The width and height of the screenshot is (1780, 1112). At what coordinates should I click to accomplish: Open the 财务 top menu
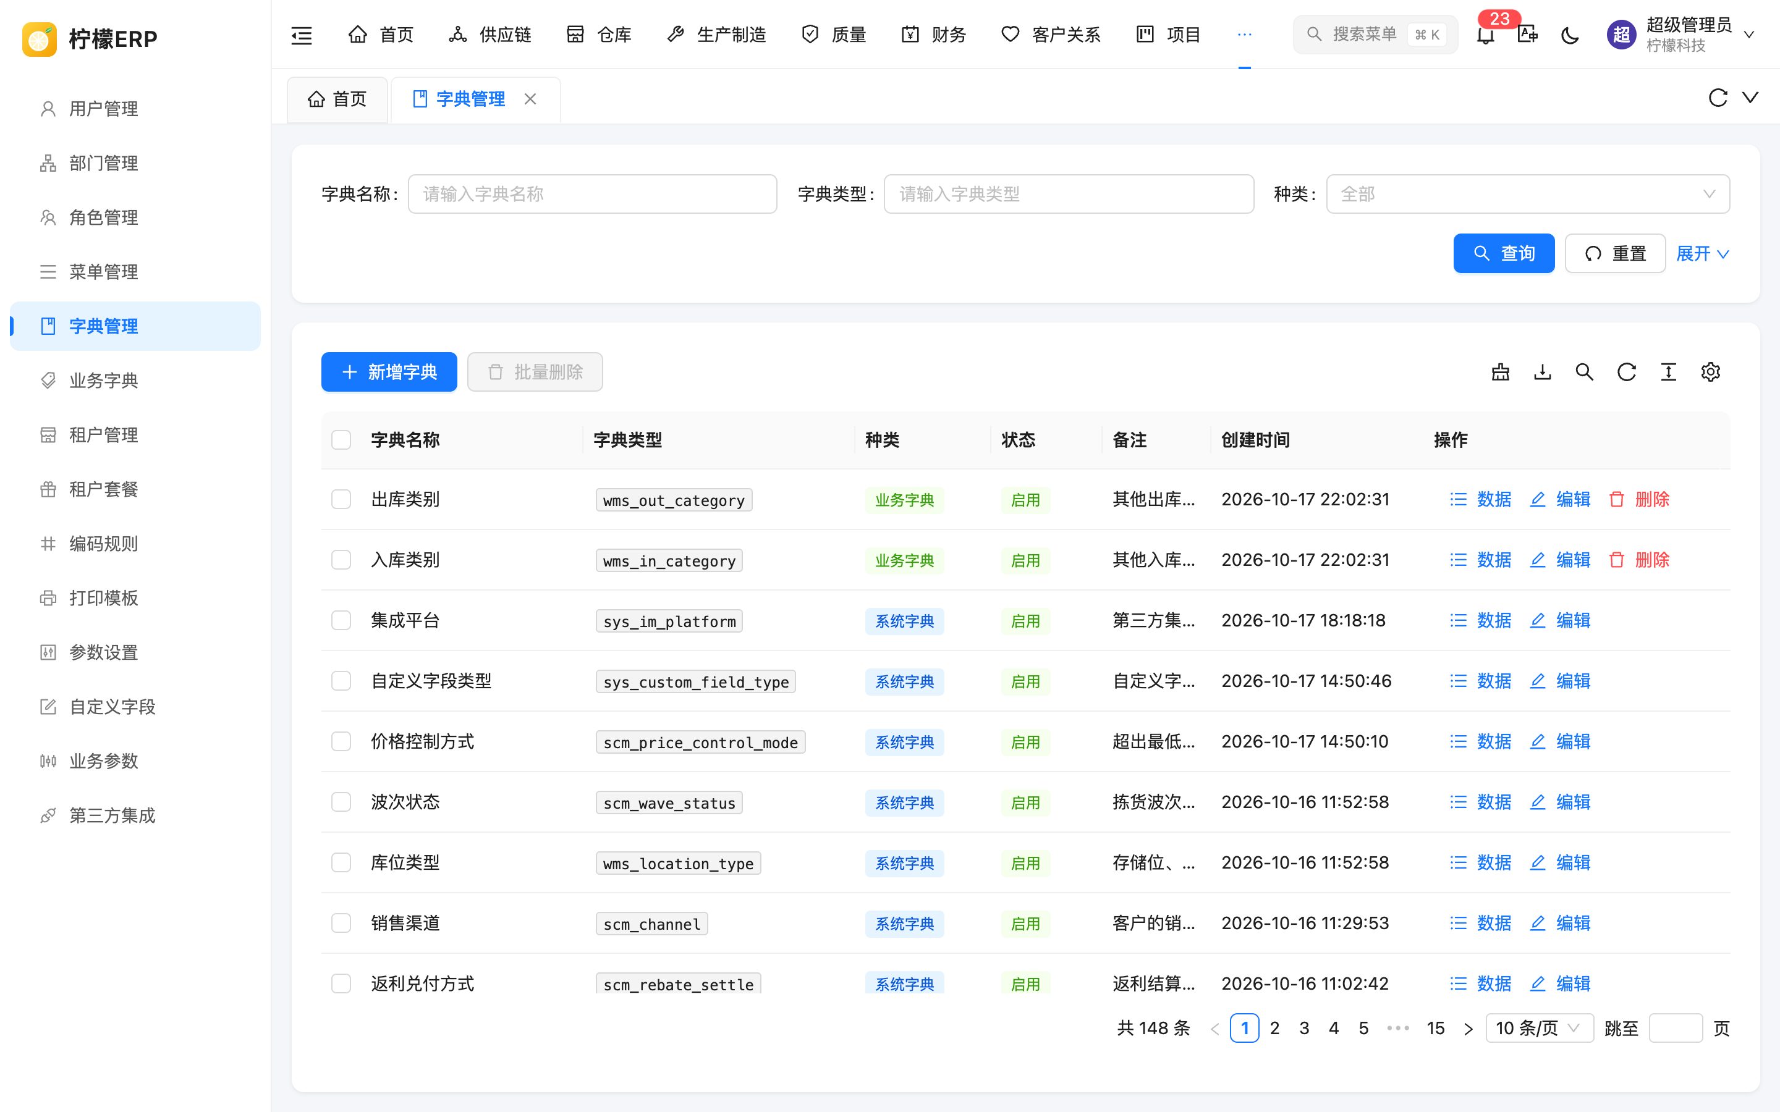point(934,35)
